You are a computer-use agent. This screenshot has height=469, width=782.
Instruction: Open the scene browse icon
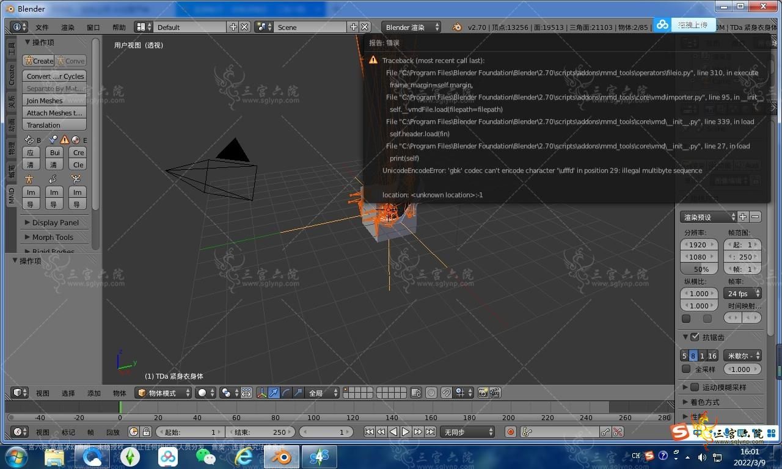coord(264,27)
